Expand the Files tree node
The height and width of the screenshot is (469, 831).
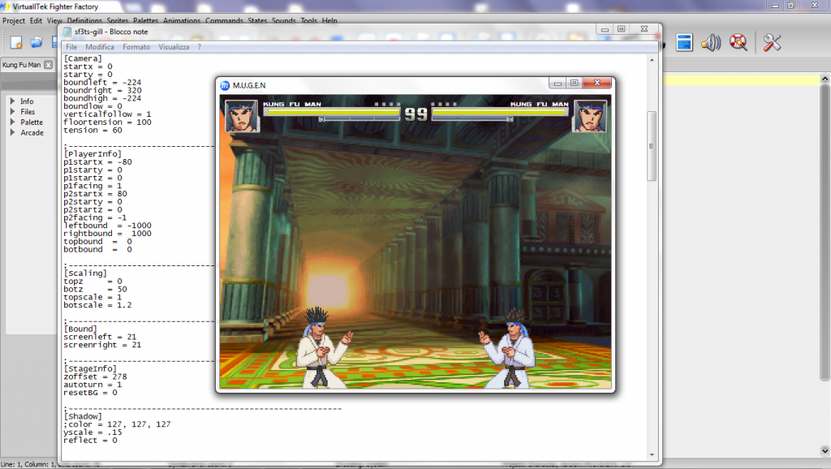pyautogui.click(x=13, y=112)
